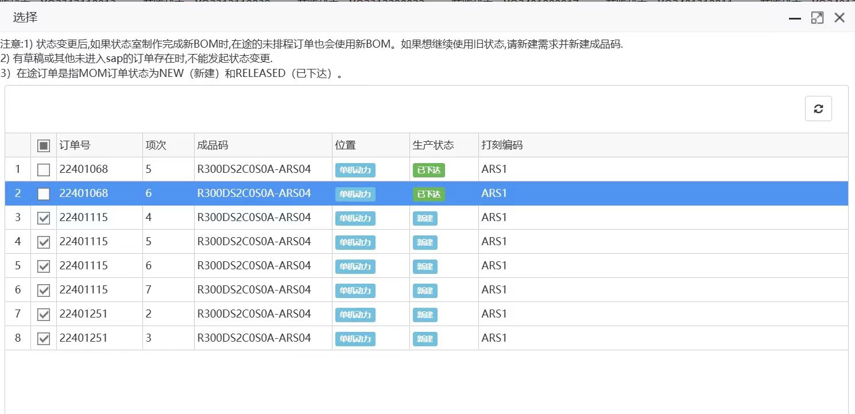The height and width of the screenshot is (414, 855).
Task: Click the 新建 status tag in row 6
Action: (x=425, y=291)
